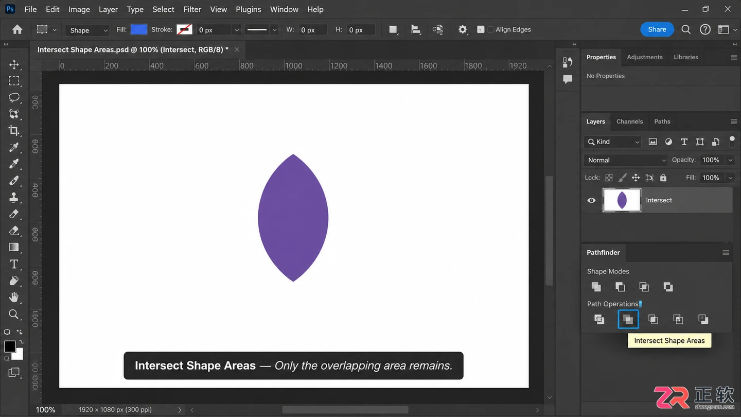Select the Lasso tool
Image resolution: width=741 pixels, height=417 pixels.
click(x=14, y=97)
